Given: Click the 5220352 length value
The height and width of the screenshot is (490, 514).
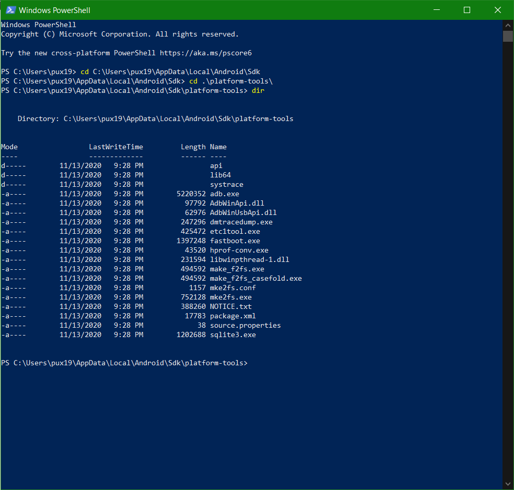Looking at the screenshot, I should [191, 194].
